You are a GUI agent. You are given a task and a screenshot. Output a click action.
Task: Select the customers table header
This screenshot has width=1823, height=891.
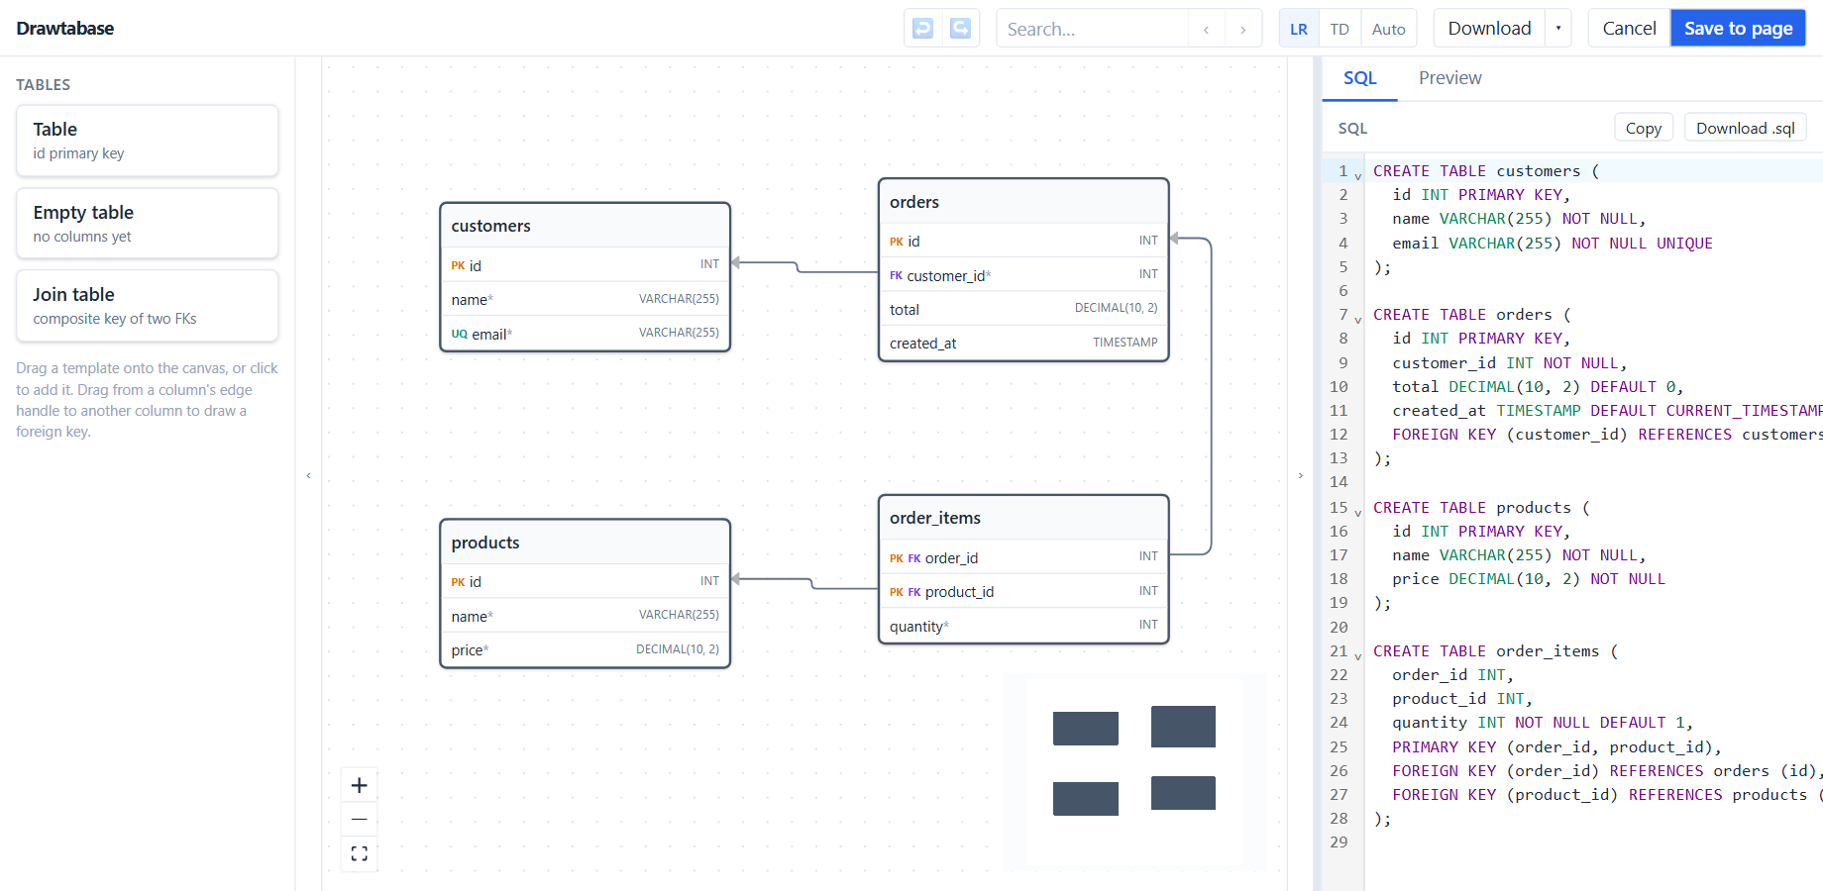pyautogui.click(x=586, y=226)
